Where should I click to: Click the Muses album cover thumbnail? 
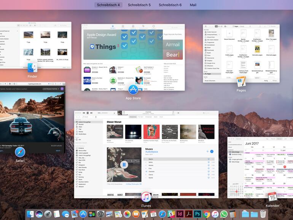[114, 131]
